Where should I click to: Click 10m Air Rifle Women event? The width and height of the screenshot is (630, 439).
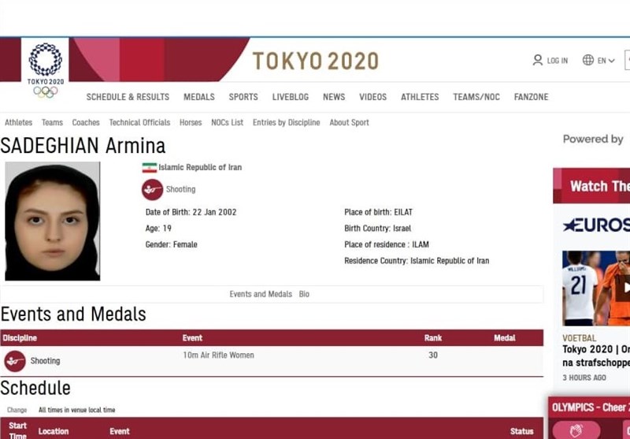(x=218, y=355)
